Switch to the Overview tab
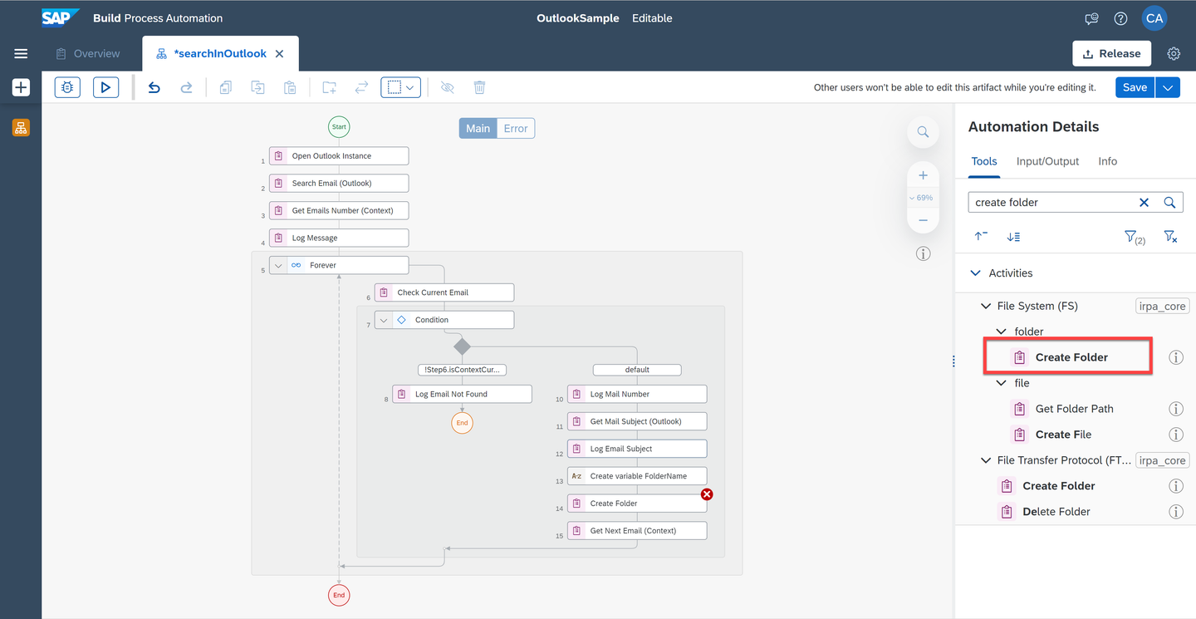1196x619 pixels. coord(88,54)
